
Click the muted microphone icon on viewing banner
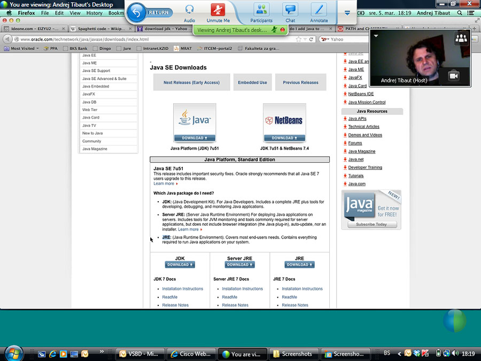pyautogui.click(x=274, y=30)
